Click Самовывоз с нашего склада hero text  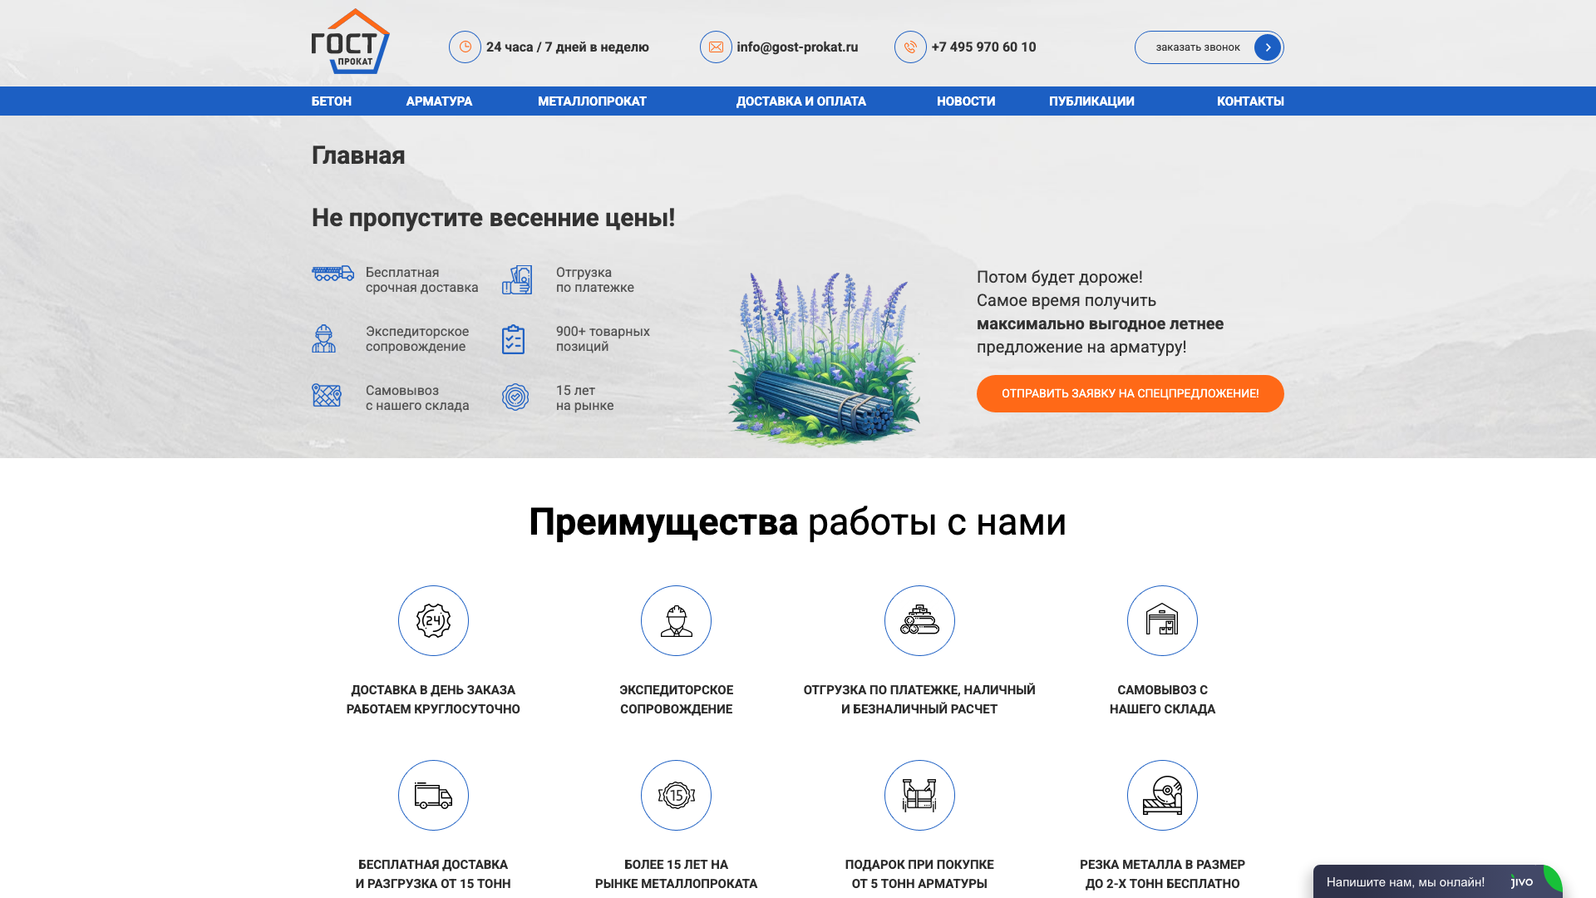coord(417,398)
